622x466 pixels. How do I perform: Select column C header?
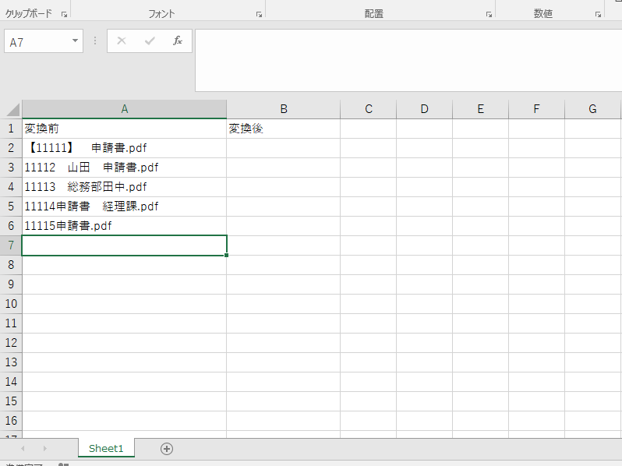click(x=368, y=109)
